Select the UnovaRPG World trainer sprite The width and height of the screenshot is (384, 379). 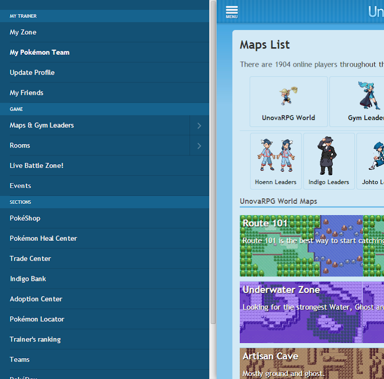pos(288,96)
